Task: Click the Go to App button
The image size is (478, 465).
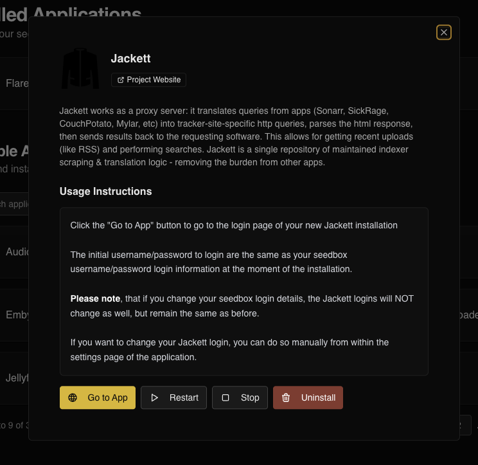Action: coord(98,397)
